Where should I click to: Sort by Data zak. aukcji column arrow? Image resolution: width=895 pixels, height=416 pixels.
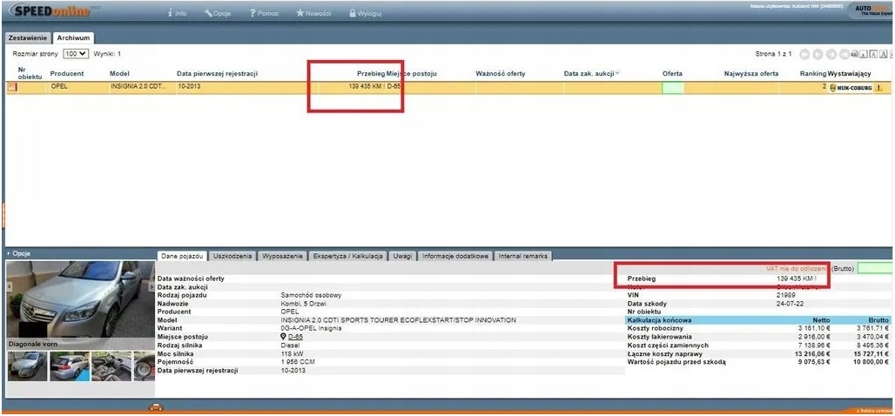pos(617,73)
